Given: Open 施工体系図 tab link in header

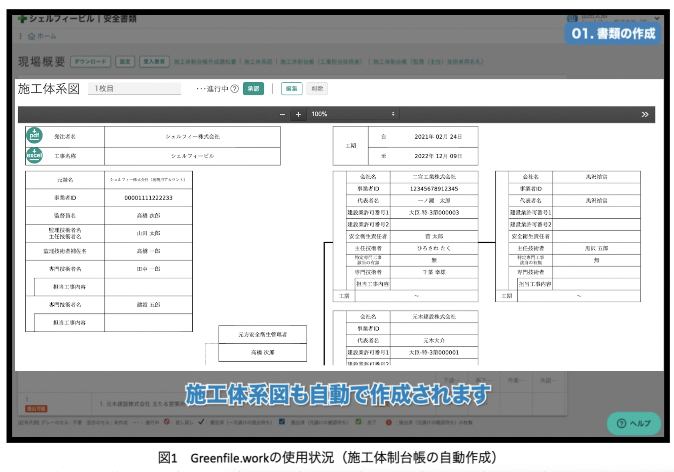Looking at the screenshot, I should click(x=258, y=62).
